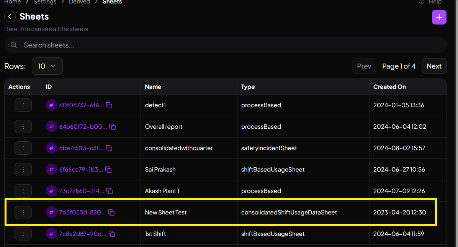Viewport: 458px width, 247px height.
Task: Copy ID 64b60f72-b00... of Overall report
Action: point(113,127)
